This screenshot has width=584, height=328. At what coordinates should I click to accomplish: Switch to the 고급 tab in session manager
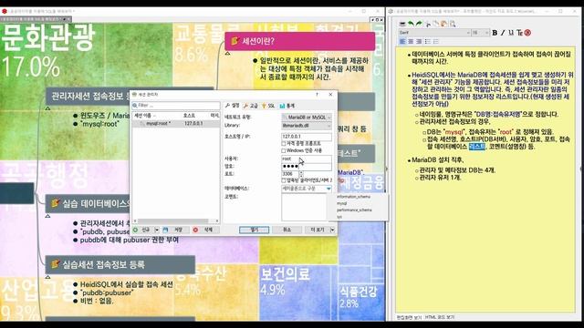click(x=251, y=106)
